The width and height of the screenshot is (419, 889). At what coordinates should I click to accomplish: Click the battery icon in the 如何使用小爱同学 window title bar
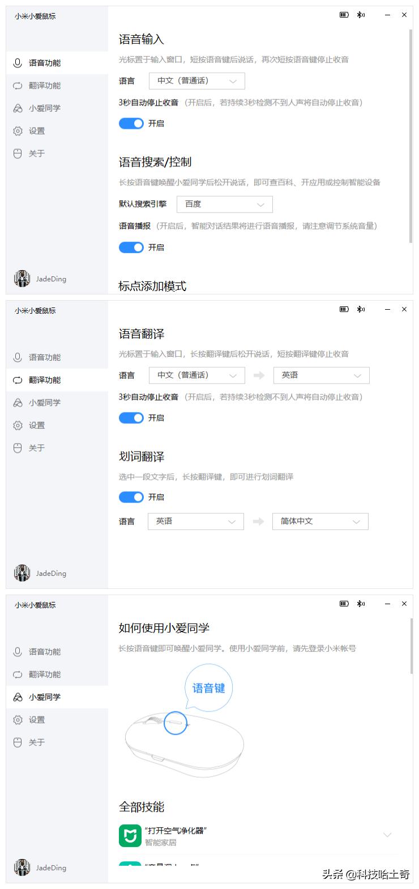tap(344, 604)
